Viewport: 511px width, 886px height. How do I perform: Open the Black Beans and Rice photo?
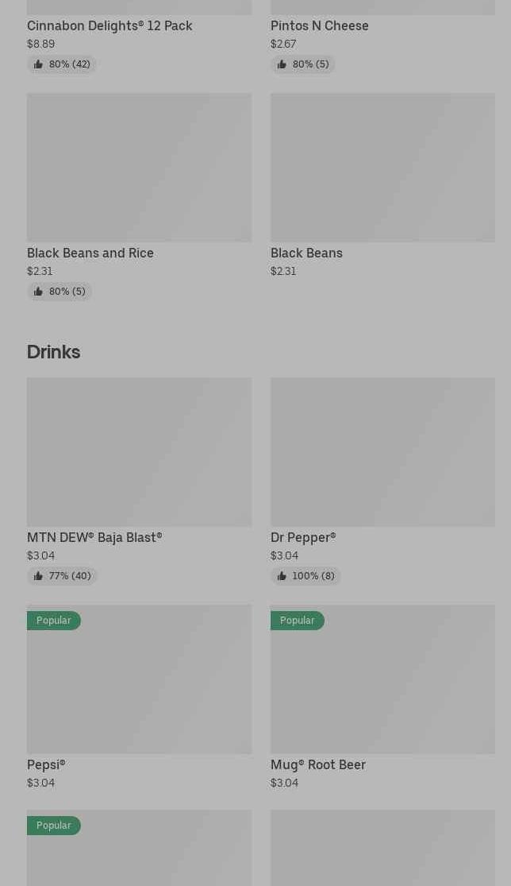tap(139, 168)
